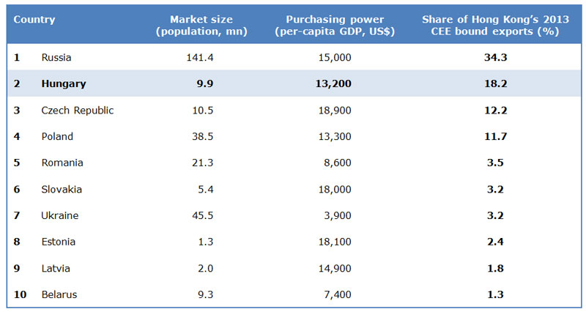Image resolution: width=586 pixels, height=312 pixels.
Task: Click Ukraine's 45.5 population value
Action: (x=203, y=215)
